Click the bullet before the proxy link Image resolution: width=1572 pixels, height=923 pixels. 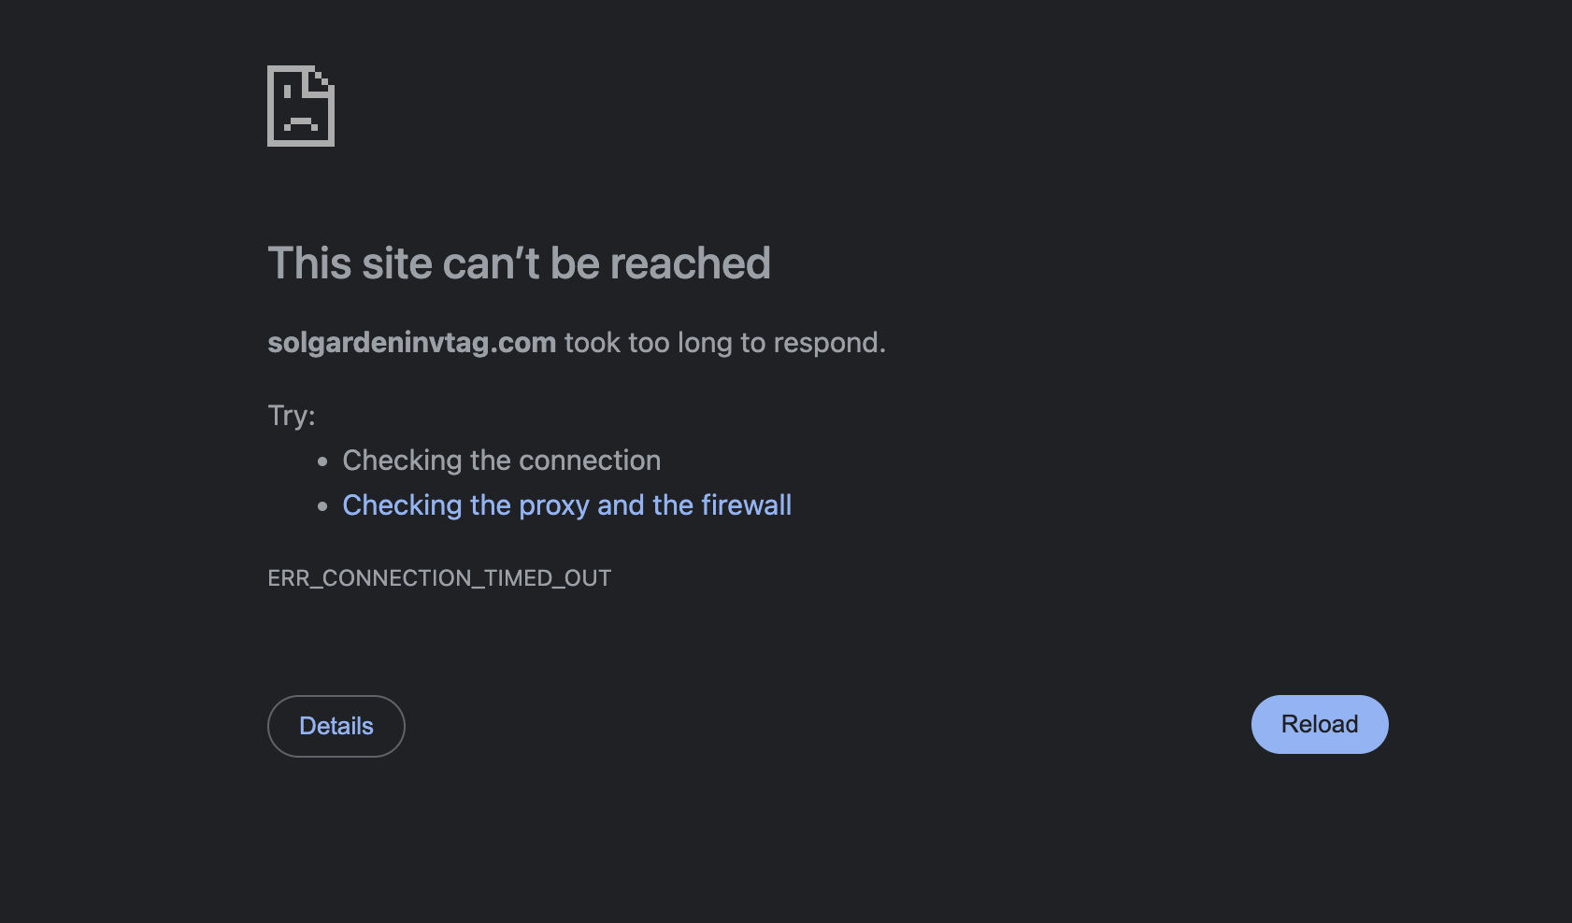322,506
